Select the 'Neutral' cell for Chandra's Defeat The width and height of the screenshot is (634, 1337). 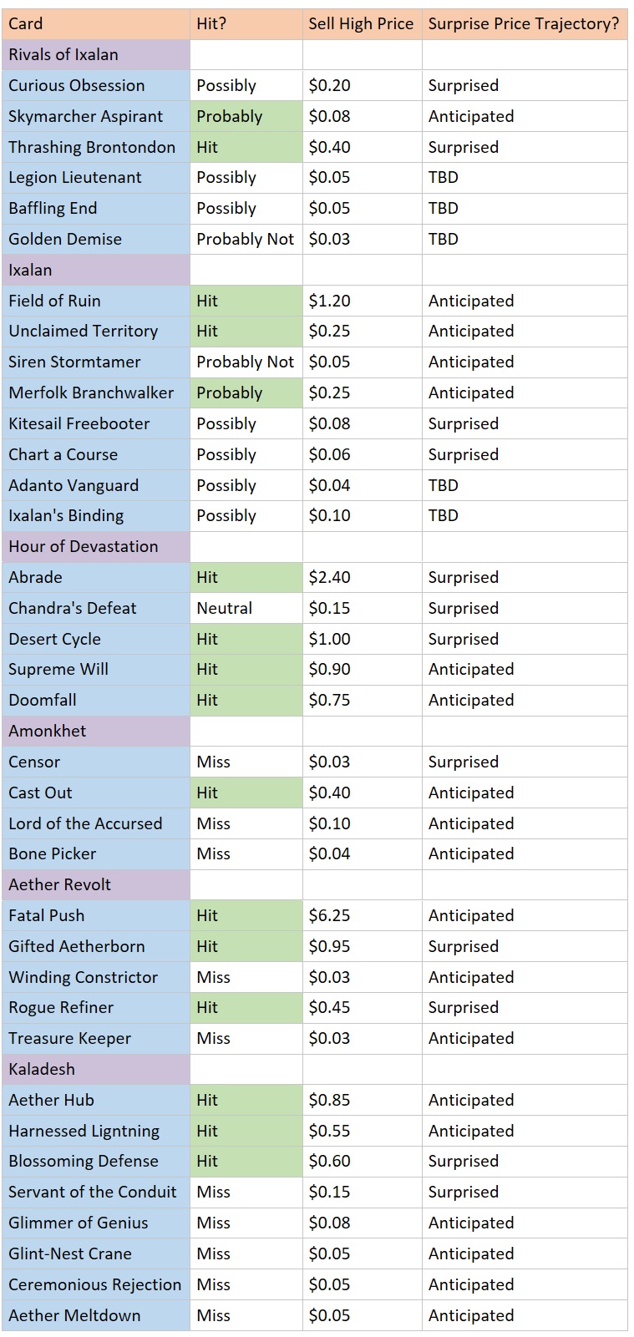[x=246, y=608]
